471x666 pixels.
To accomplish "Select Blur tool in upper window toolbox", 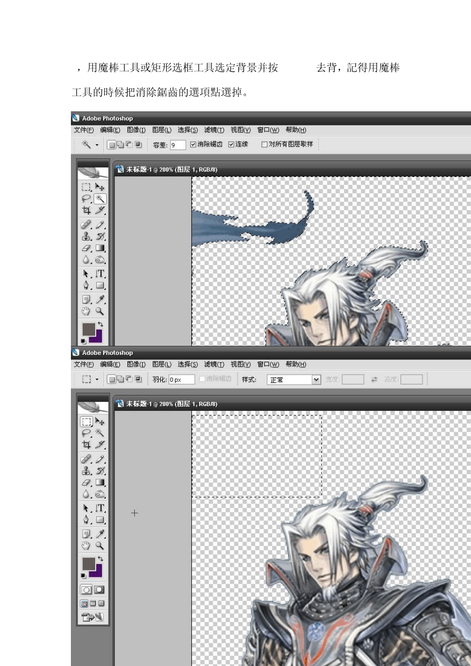I will tap(87, 260).
